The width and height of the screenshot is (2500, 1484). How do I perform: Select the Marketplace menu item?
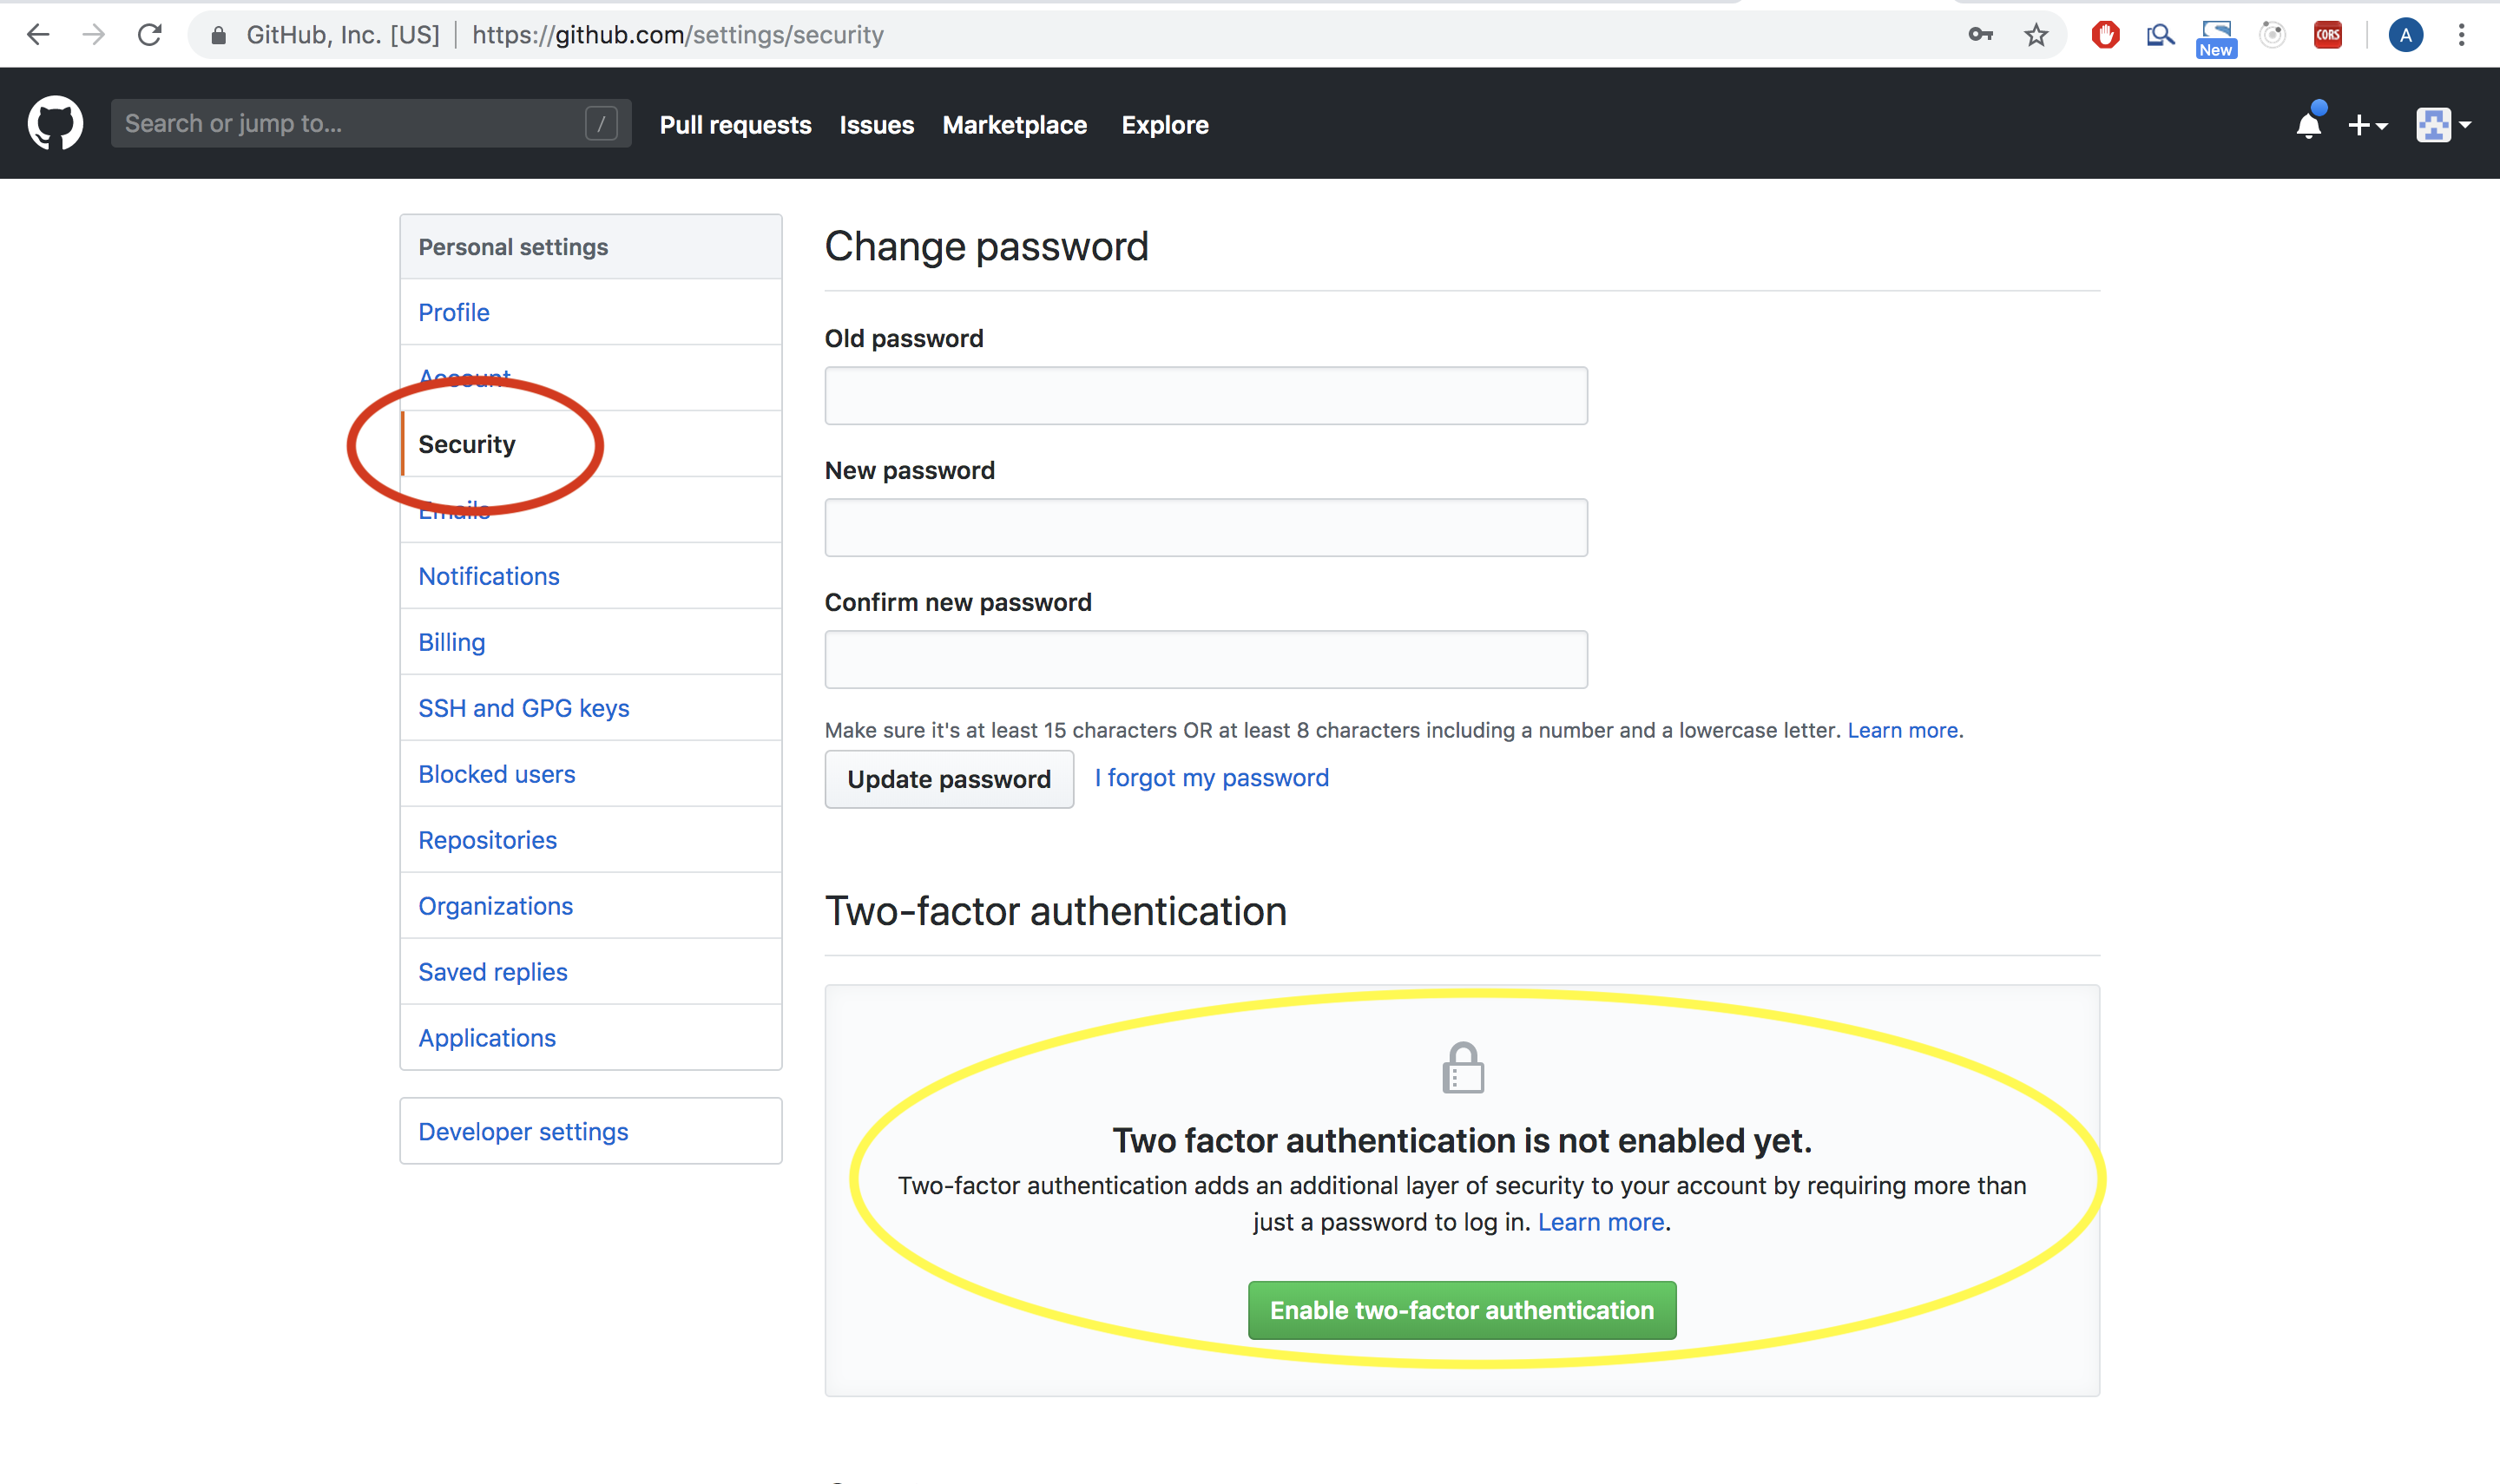1015,124
